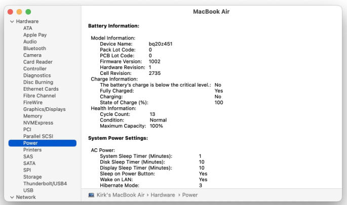Select Ethernet Cards in the sidebar
347x205 pixels.
click(41, 89)
